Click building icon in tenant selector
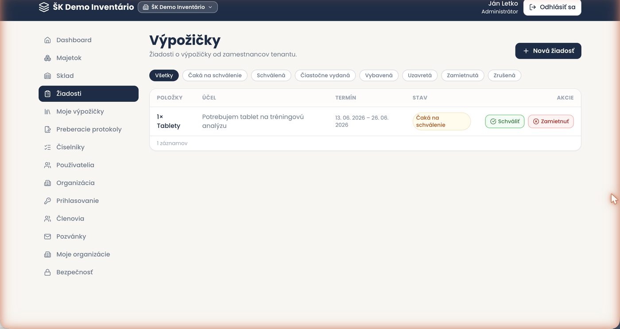 click(x=146, y=7)
